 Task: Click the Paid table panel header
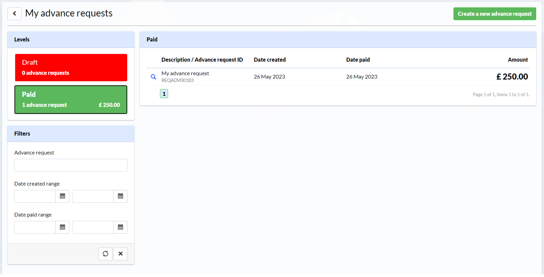tap(338, 40)
